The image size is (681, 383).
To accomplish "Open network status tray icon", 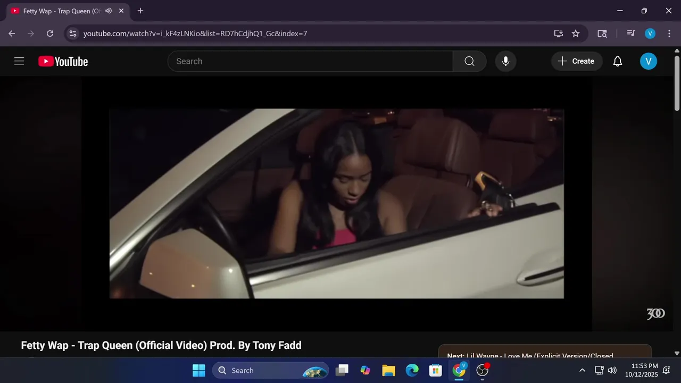I will [599, 370].
